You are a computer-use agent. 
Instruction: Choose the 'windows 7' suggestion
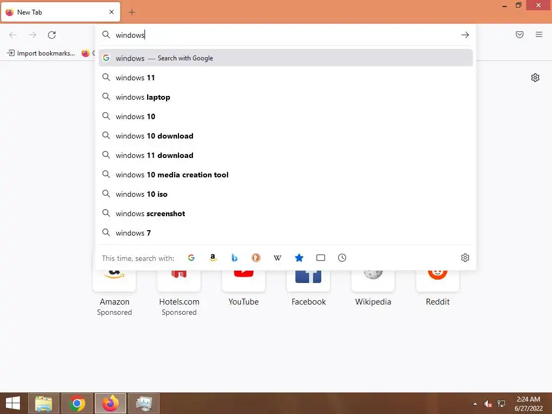[286, 233]
